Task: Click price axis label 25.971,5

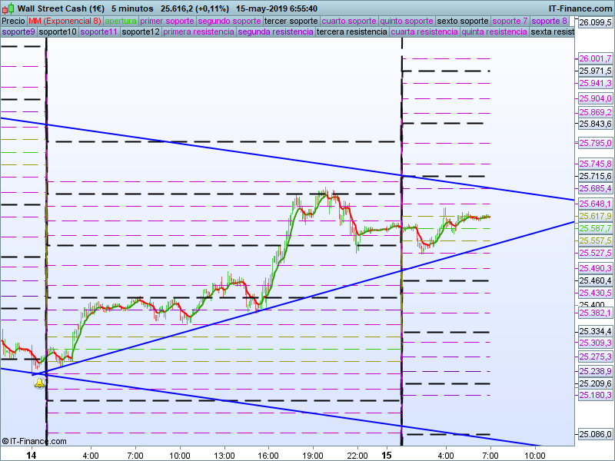Action: 595,71
